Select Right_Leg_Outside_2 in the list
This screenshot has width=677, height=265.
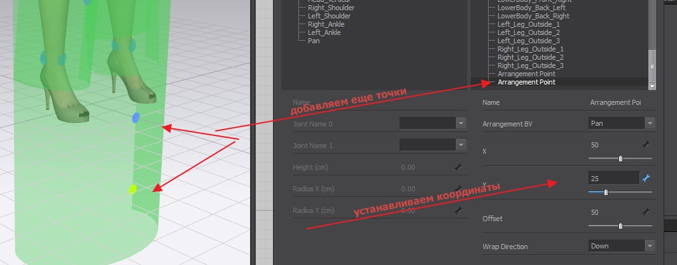tap(531, 57)
